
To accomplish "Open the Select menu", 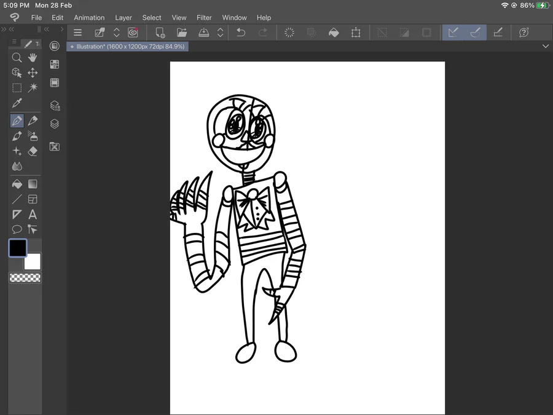I will (152, 18).
